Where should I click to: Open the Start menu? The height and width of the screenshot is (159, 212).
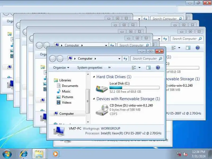coord(7,154)
